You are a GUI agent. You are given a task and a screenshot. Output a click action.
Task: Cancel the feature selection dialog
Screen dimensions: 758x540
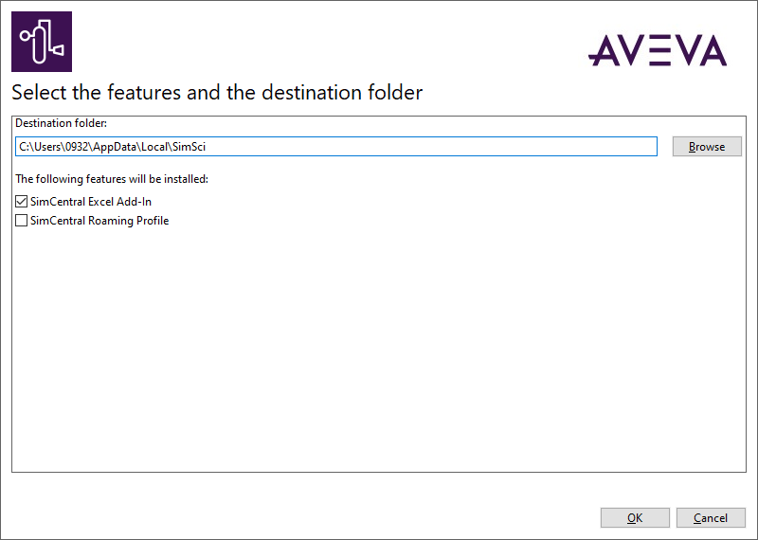(710, 518)
